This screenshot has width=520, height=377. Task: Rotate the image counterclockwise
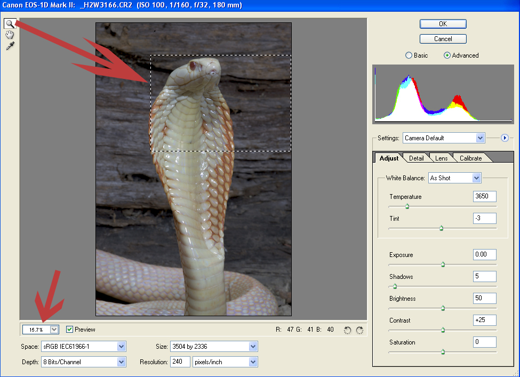[347, 330]
